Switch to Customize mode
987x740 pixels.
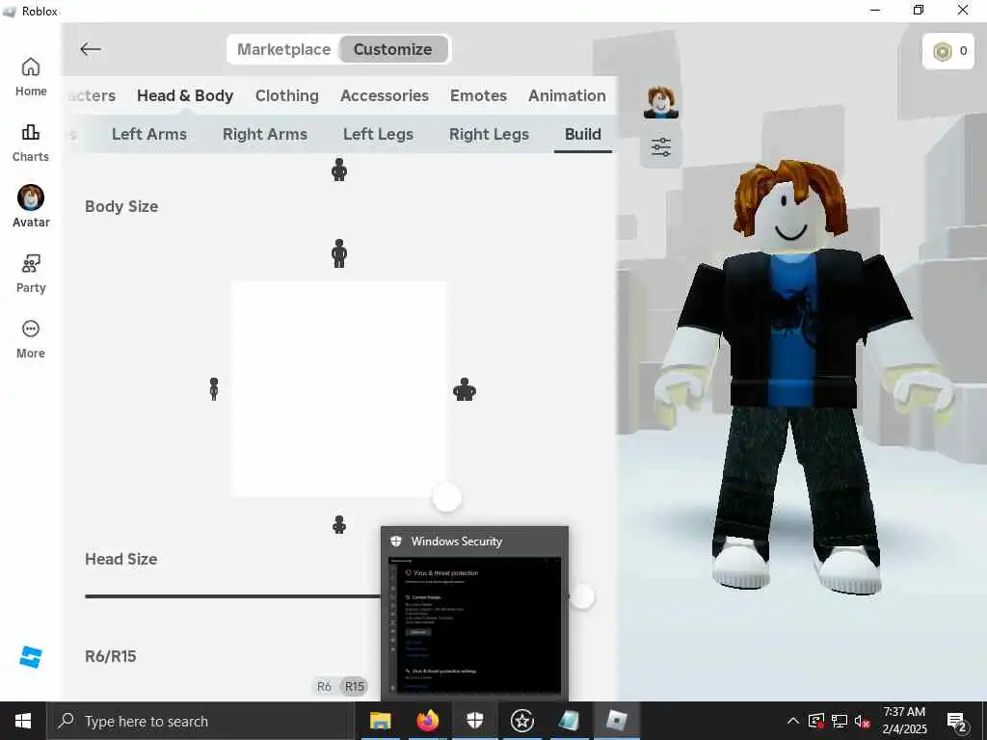coord(393,49)
